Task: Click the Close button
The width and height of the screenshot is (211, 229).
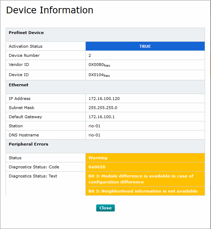Action: 105,208
